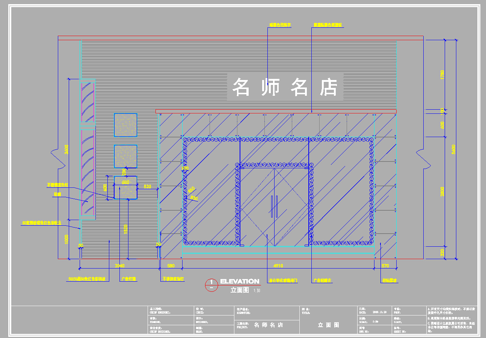The height and width of the screenshot is (338, 486).
Task: Click the 铝塑板 callout label at top
Action: (328, 25)
